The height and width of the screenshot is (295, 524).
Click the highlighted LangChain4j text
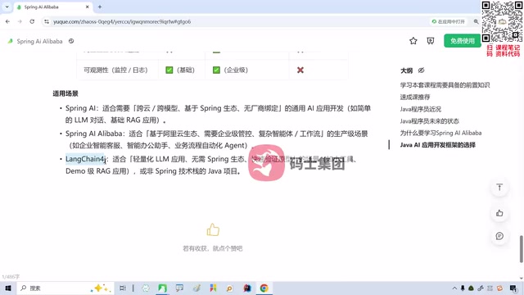coord(85,159)
